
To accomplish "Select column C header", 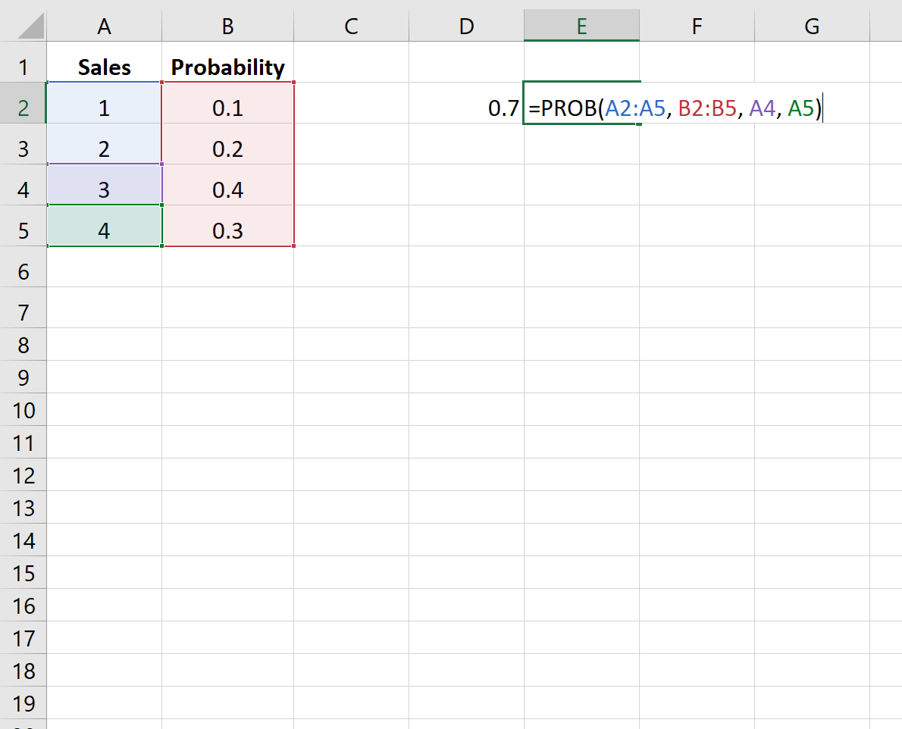I will [x=352, y=26].
